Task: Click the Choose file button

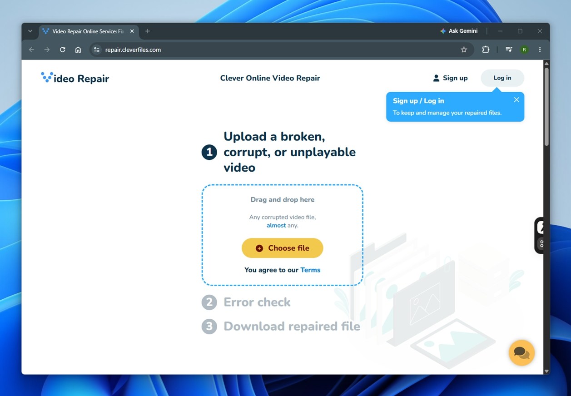Action: 282,248
